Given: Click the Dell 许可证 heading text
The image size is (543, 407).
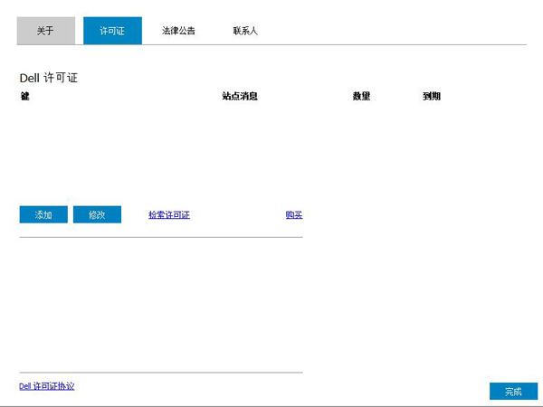Looking at the screenshot, I should pyautogui.click(x=49, y=78).
